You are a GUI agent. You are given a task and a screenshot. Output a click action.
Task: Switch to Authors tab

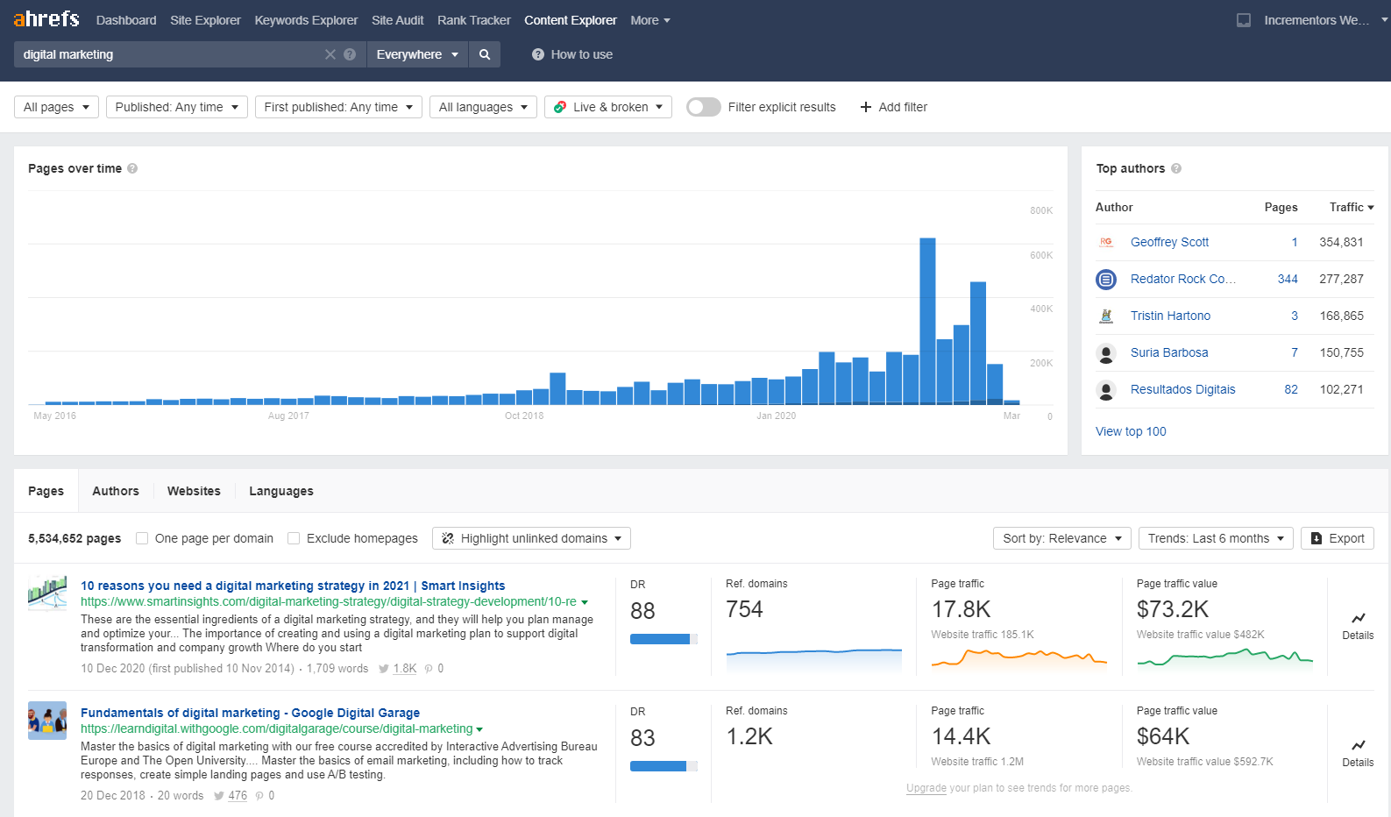116,491
